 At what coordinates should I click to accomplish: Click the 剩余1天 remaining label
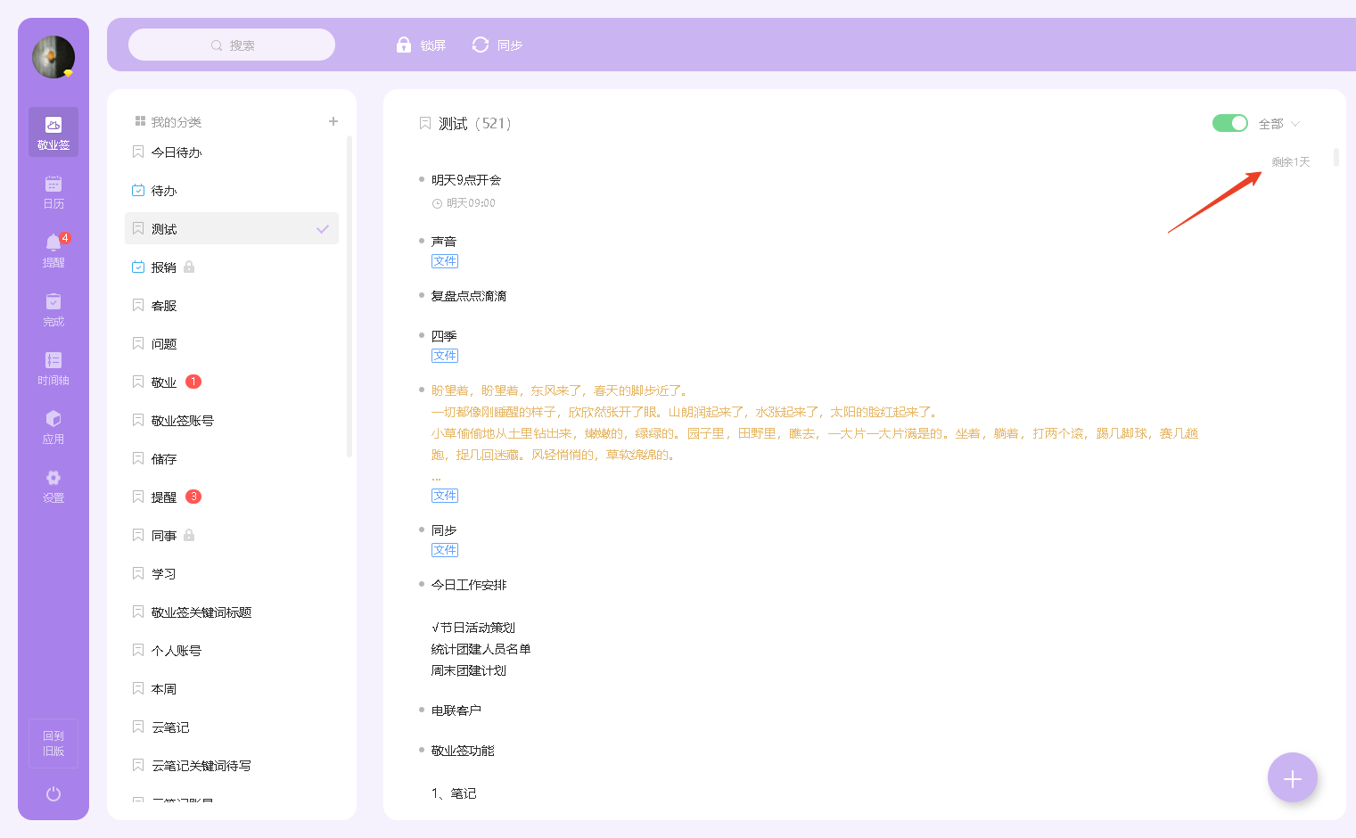(1291, 162)
